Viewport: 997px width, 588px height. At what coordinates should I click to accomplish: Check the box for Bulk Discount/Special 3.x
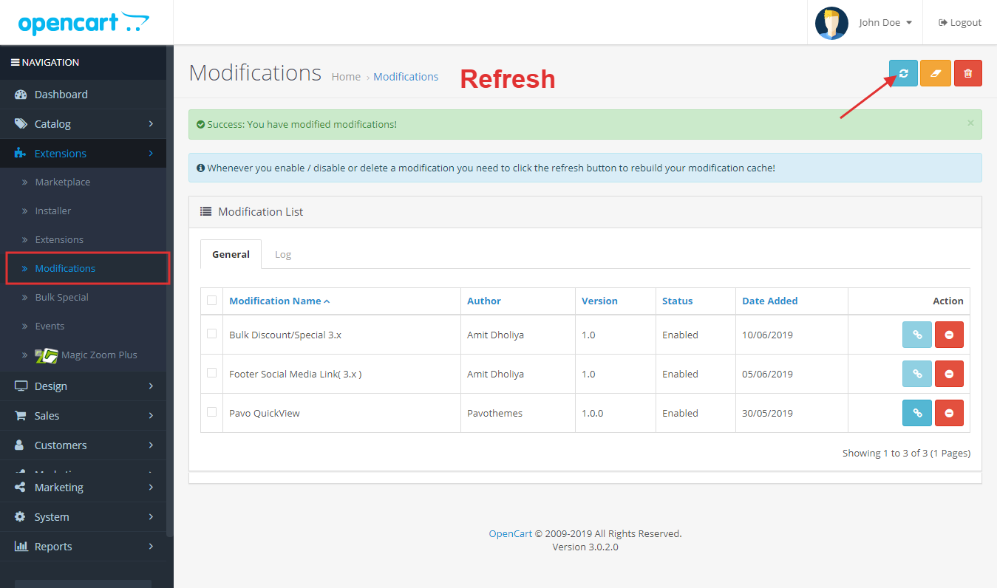[212, 334]
